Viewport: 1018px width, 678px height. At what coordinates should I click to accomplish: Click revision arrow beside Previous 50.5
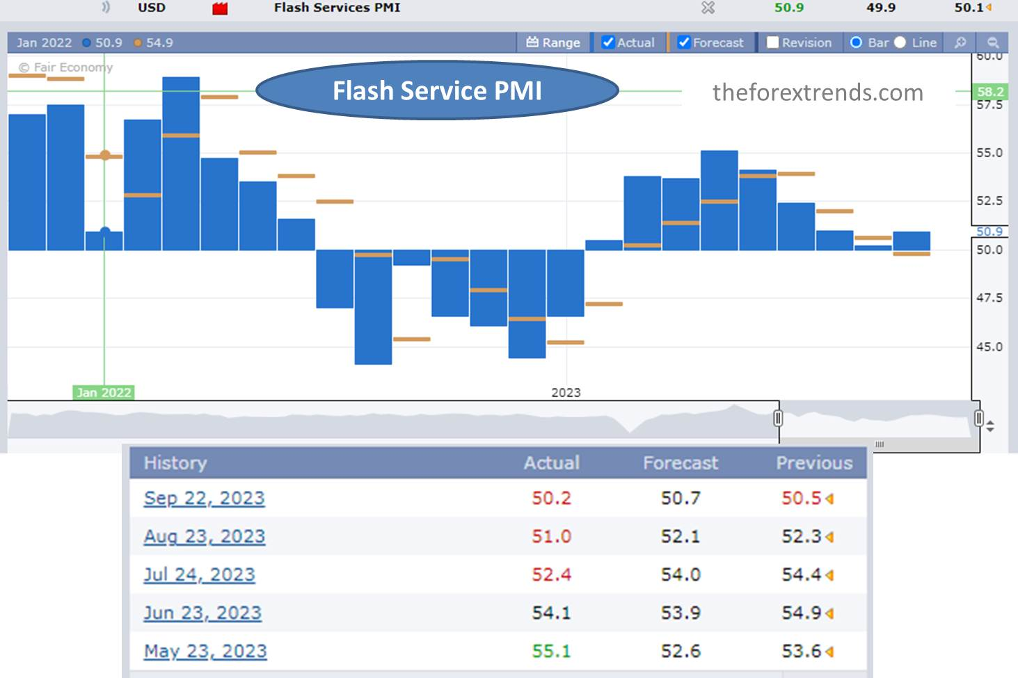tap(829, 499)
